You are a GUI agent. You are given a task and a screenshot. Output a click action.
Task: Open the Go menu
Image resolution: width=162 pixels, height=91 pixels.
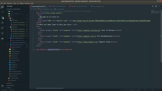(x=18, y=3)
